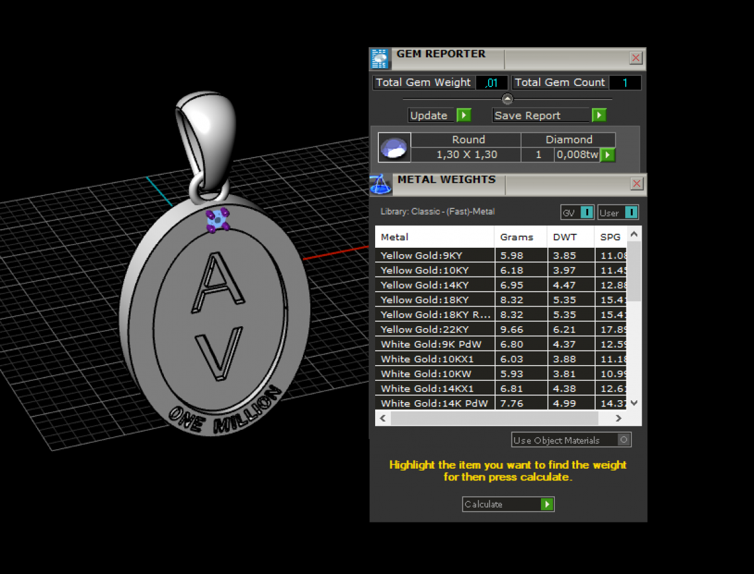Click the SPG column header
The width and height of the screenshot is (754, 574).
click(611, 237)
